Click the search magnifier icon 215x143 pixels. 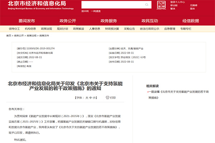coord(147,5)
